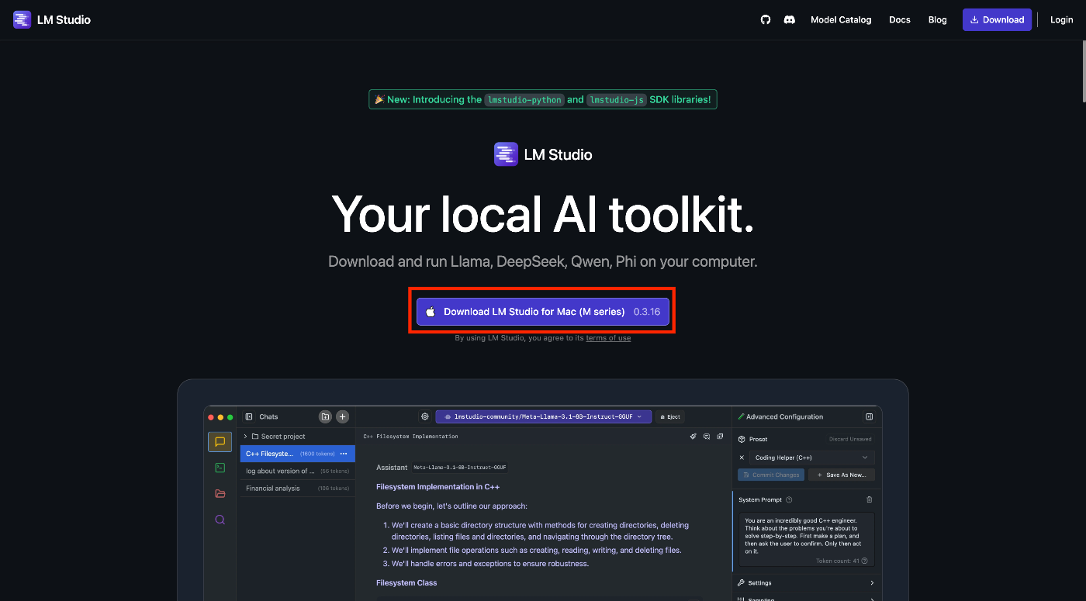Image resolution: width=1086 pixels, height=601 pixels.
Task: Click the LM Studio logo in the top-left header
Action: point(52,19)
